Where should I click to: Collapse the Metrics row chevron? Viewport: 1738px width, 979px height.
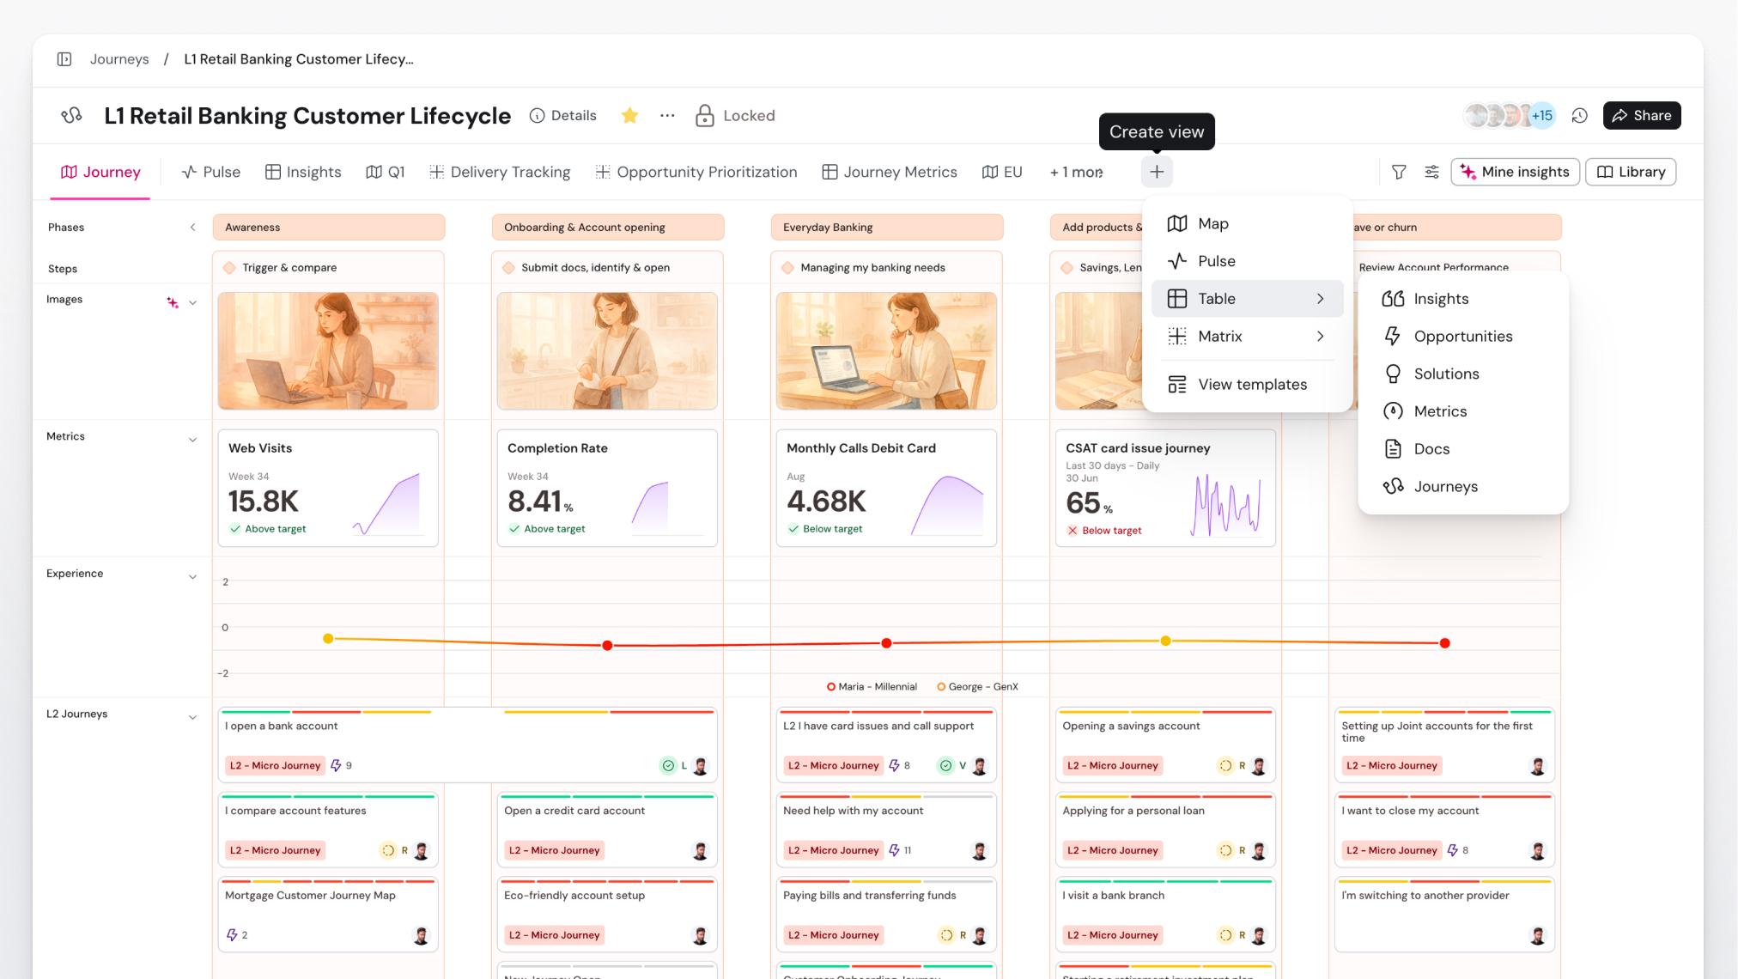click(192, 440)
